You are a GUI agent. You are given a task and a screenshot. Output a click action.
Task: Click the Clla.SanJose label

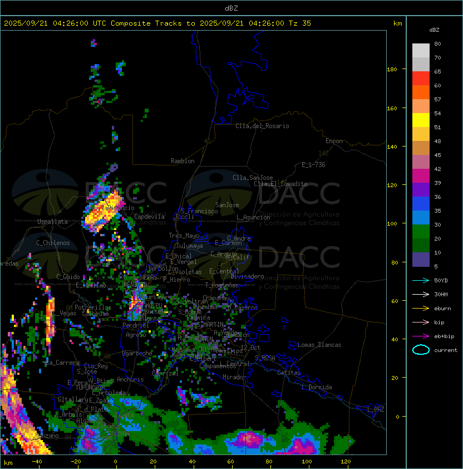(253, 178)
